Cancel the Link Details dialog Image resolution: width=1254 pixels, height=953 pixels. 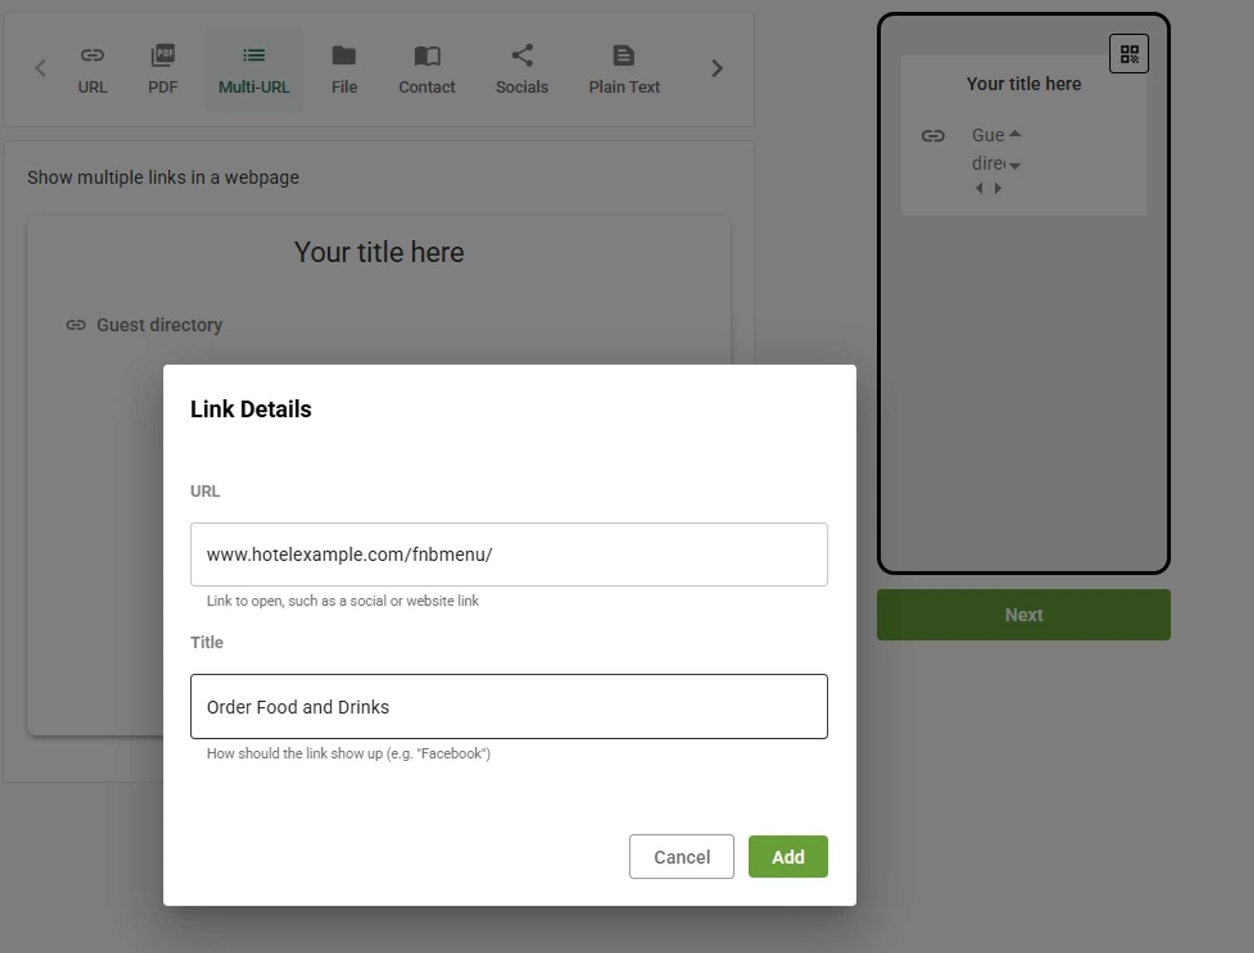point(681,856)
